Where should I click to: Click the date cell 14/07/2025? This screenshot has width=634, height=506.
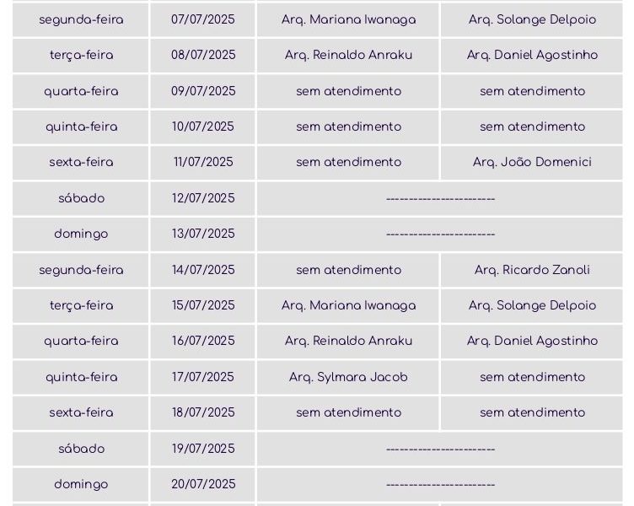coord(202,270)
